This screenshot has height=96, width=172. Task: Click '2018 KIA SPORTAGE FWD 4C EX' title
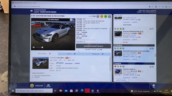tap(133, 31)
